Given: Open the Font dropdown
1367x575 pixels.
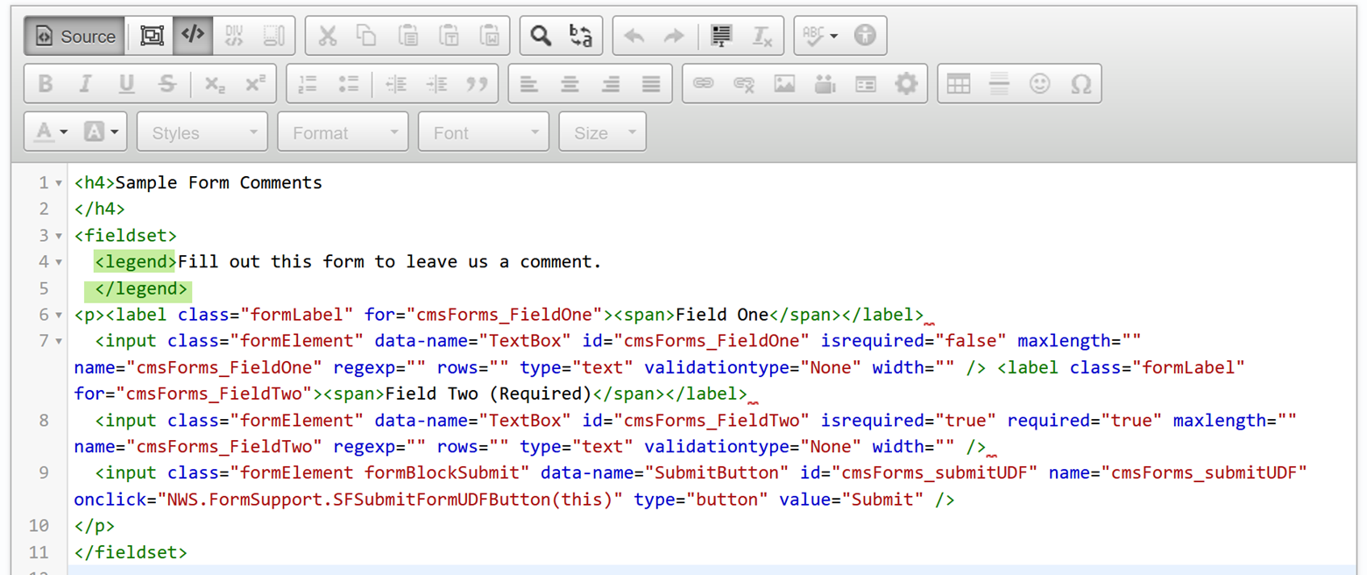Looking at the screenshot, I should pyautogui.click(x=484, y=132).
